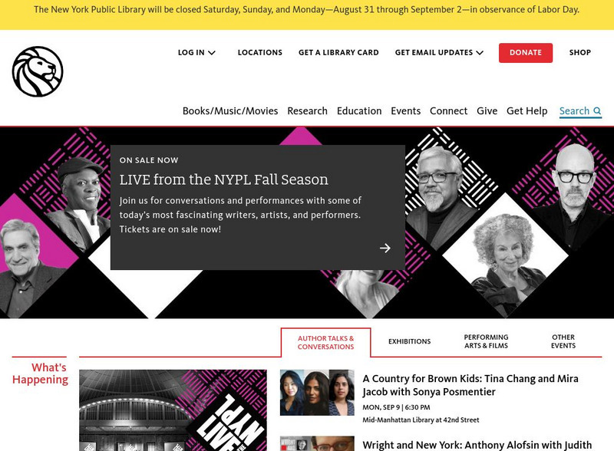Viewport: 614px width, 451px height.
Task: Open the Get Help menu item
Action: [527, 110]
